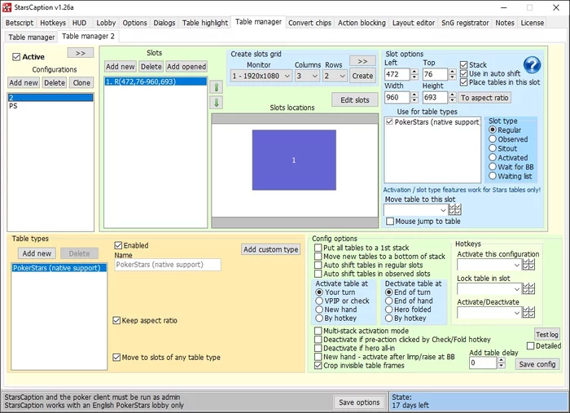570x413 pixels.
Task: Click hotkey grid icon beside Activate/Deactivate
Action: [x=528, y=313]
